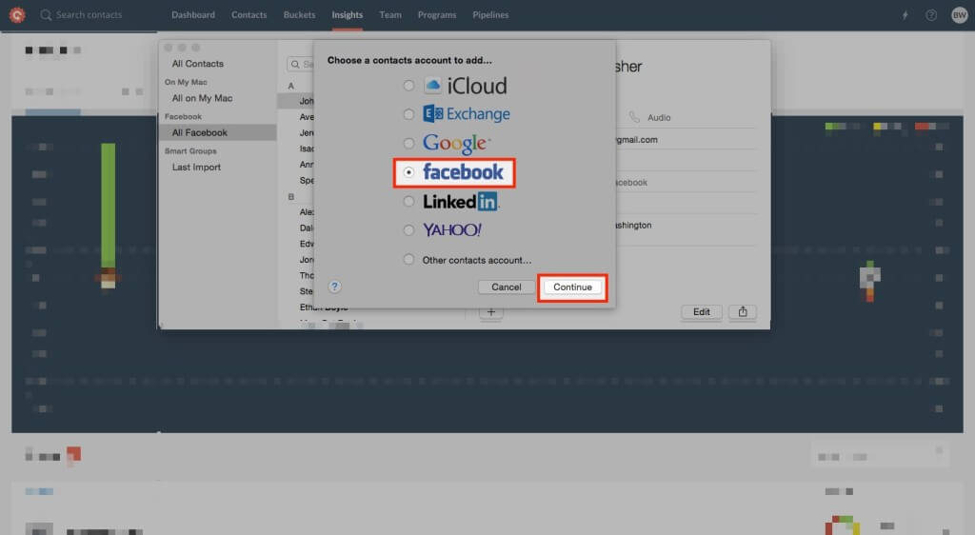Switch to the Pipelines tab
The height and width of the screenshot is (535, 975).
click(x=490, y=15)
